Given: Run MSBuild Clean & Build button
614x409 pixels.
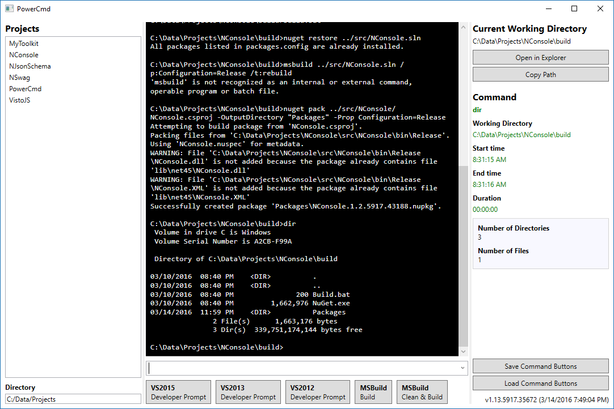Looking at the screenshot, I should point(422,392).
